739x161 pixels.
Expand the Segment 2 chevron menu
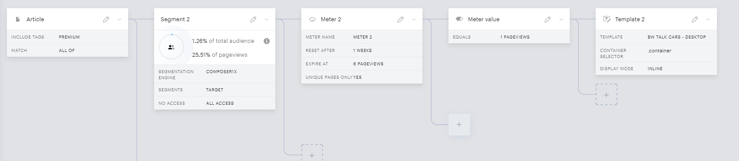267,19
